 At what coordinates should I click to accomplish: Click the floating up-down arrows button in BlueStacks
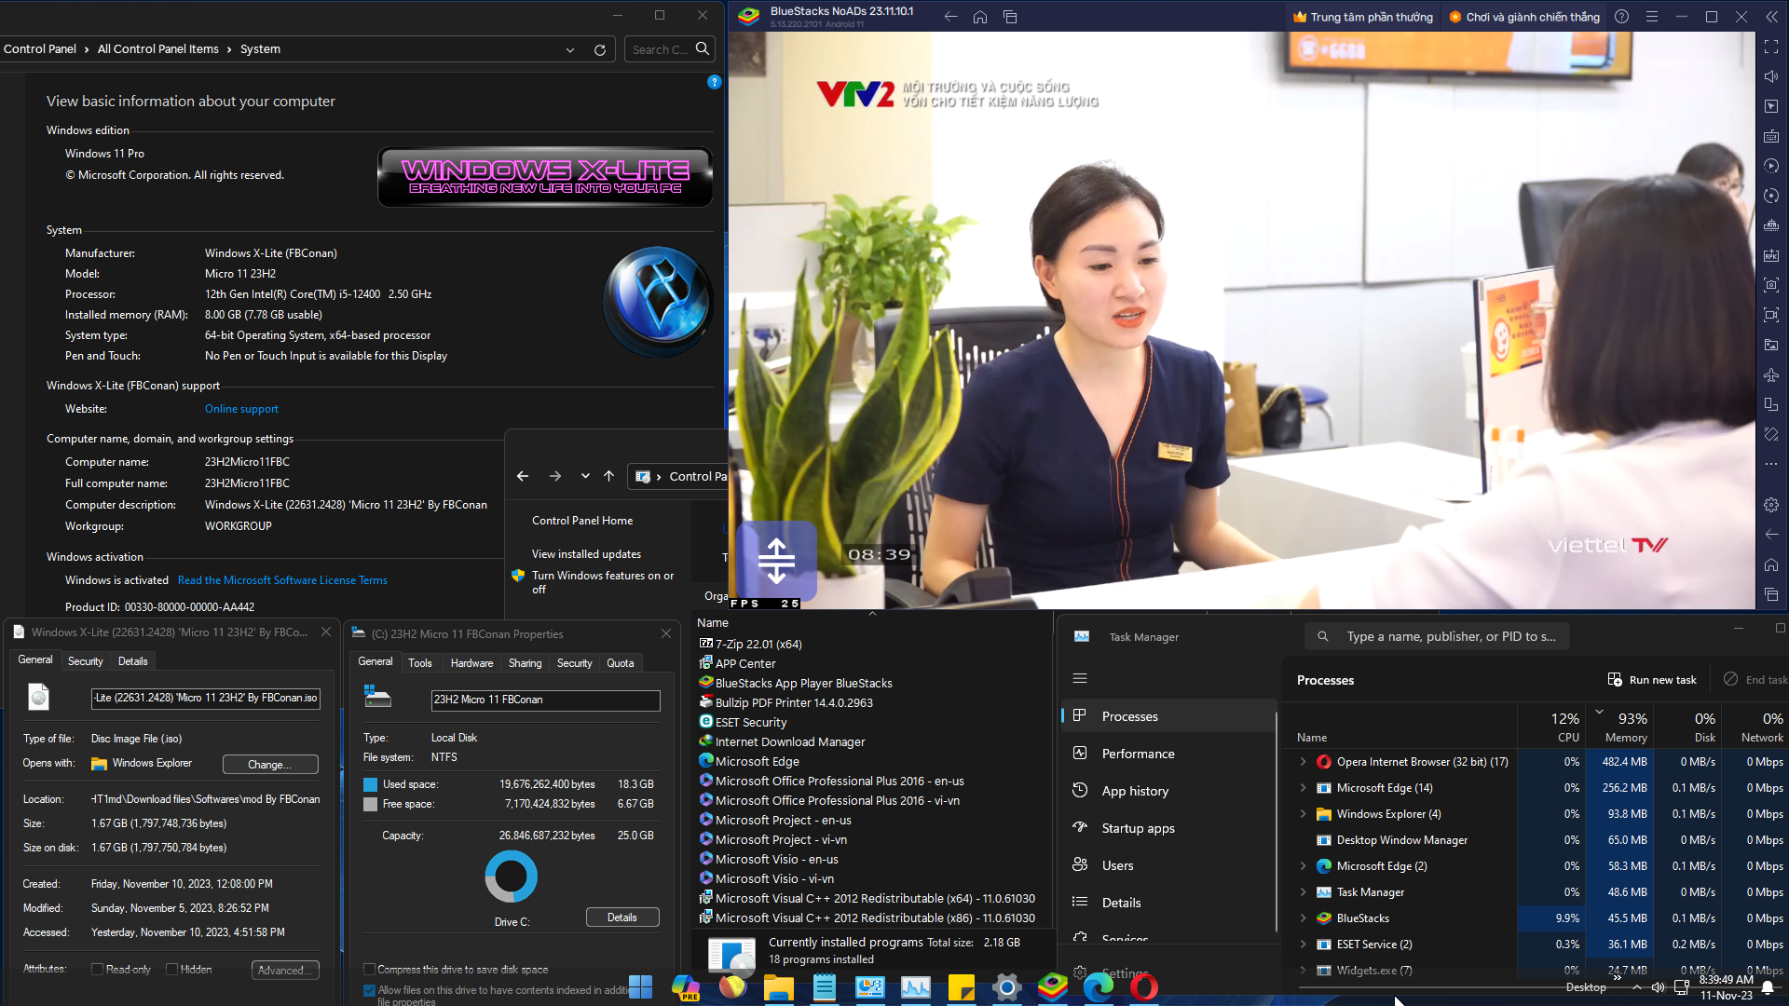point(776,561)
